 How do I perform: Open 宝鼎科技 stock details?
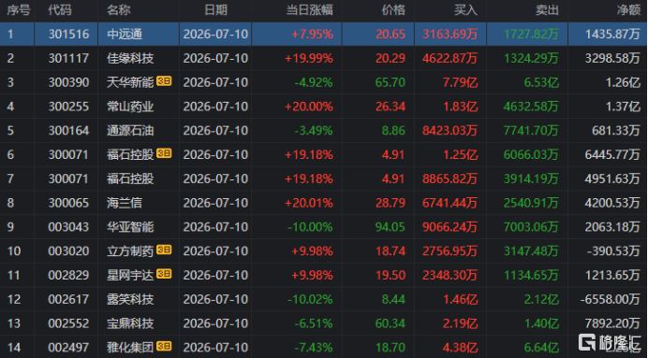(324, 322)
